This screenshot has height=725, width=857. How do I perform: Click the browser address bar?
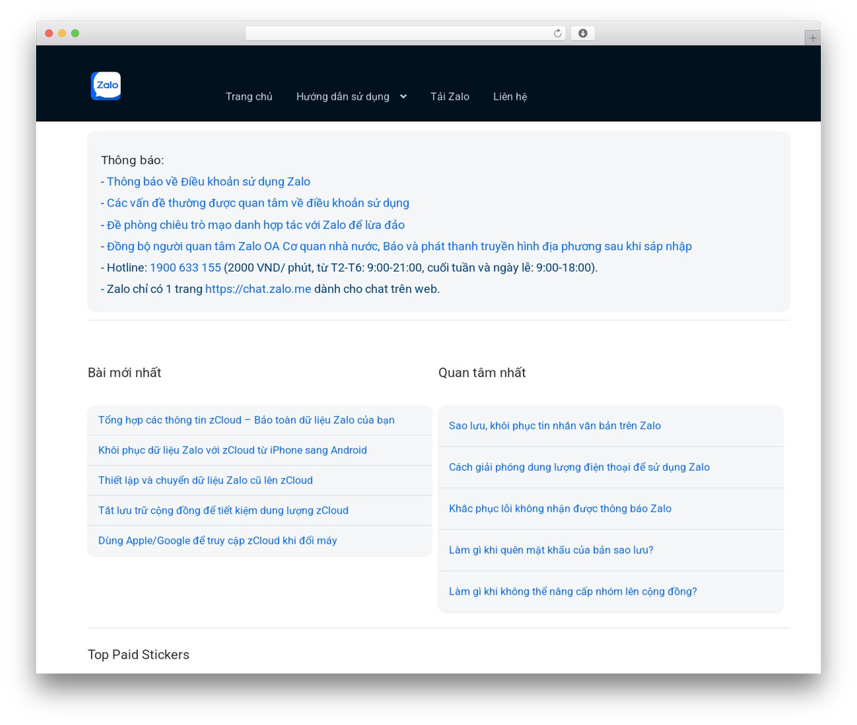[x=406, y=33]
